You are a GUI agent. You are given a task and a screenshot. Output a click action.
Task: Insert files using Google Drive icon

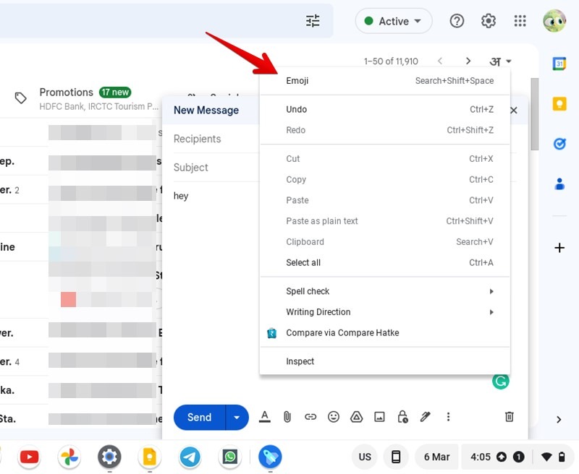pyautogui.click(x=356, y=417)
